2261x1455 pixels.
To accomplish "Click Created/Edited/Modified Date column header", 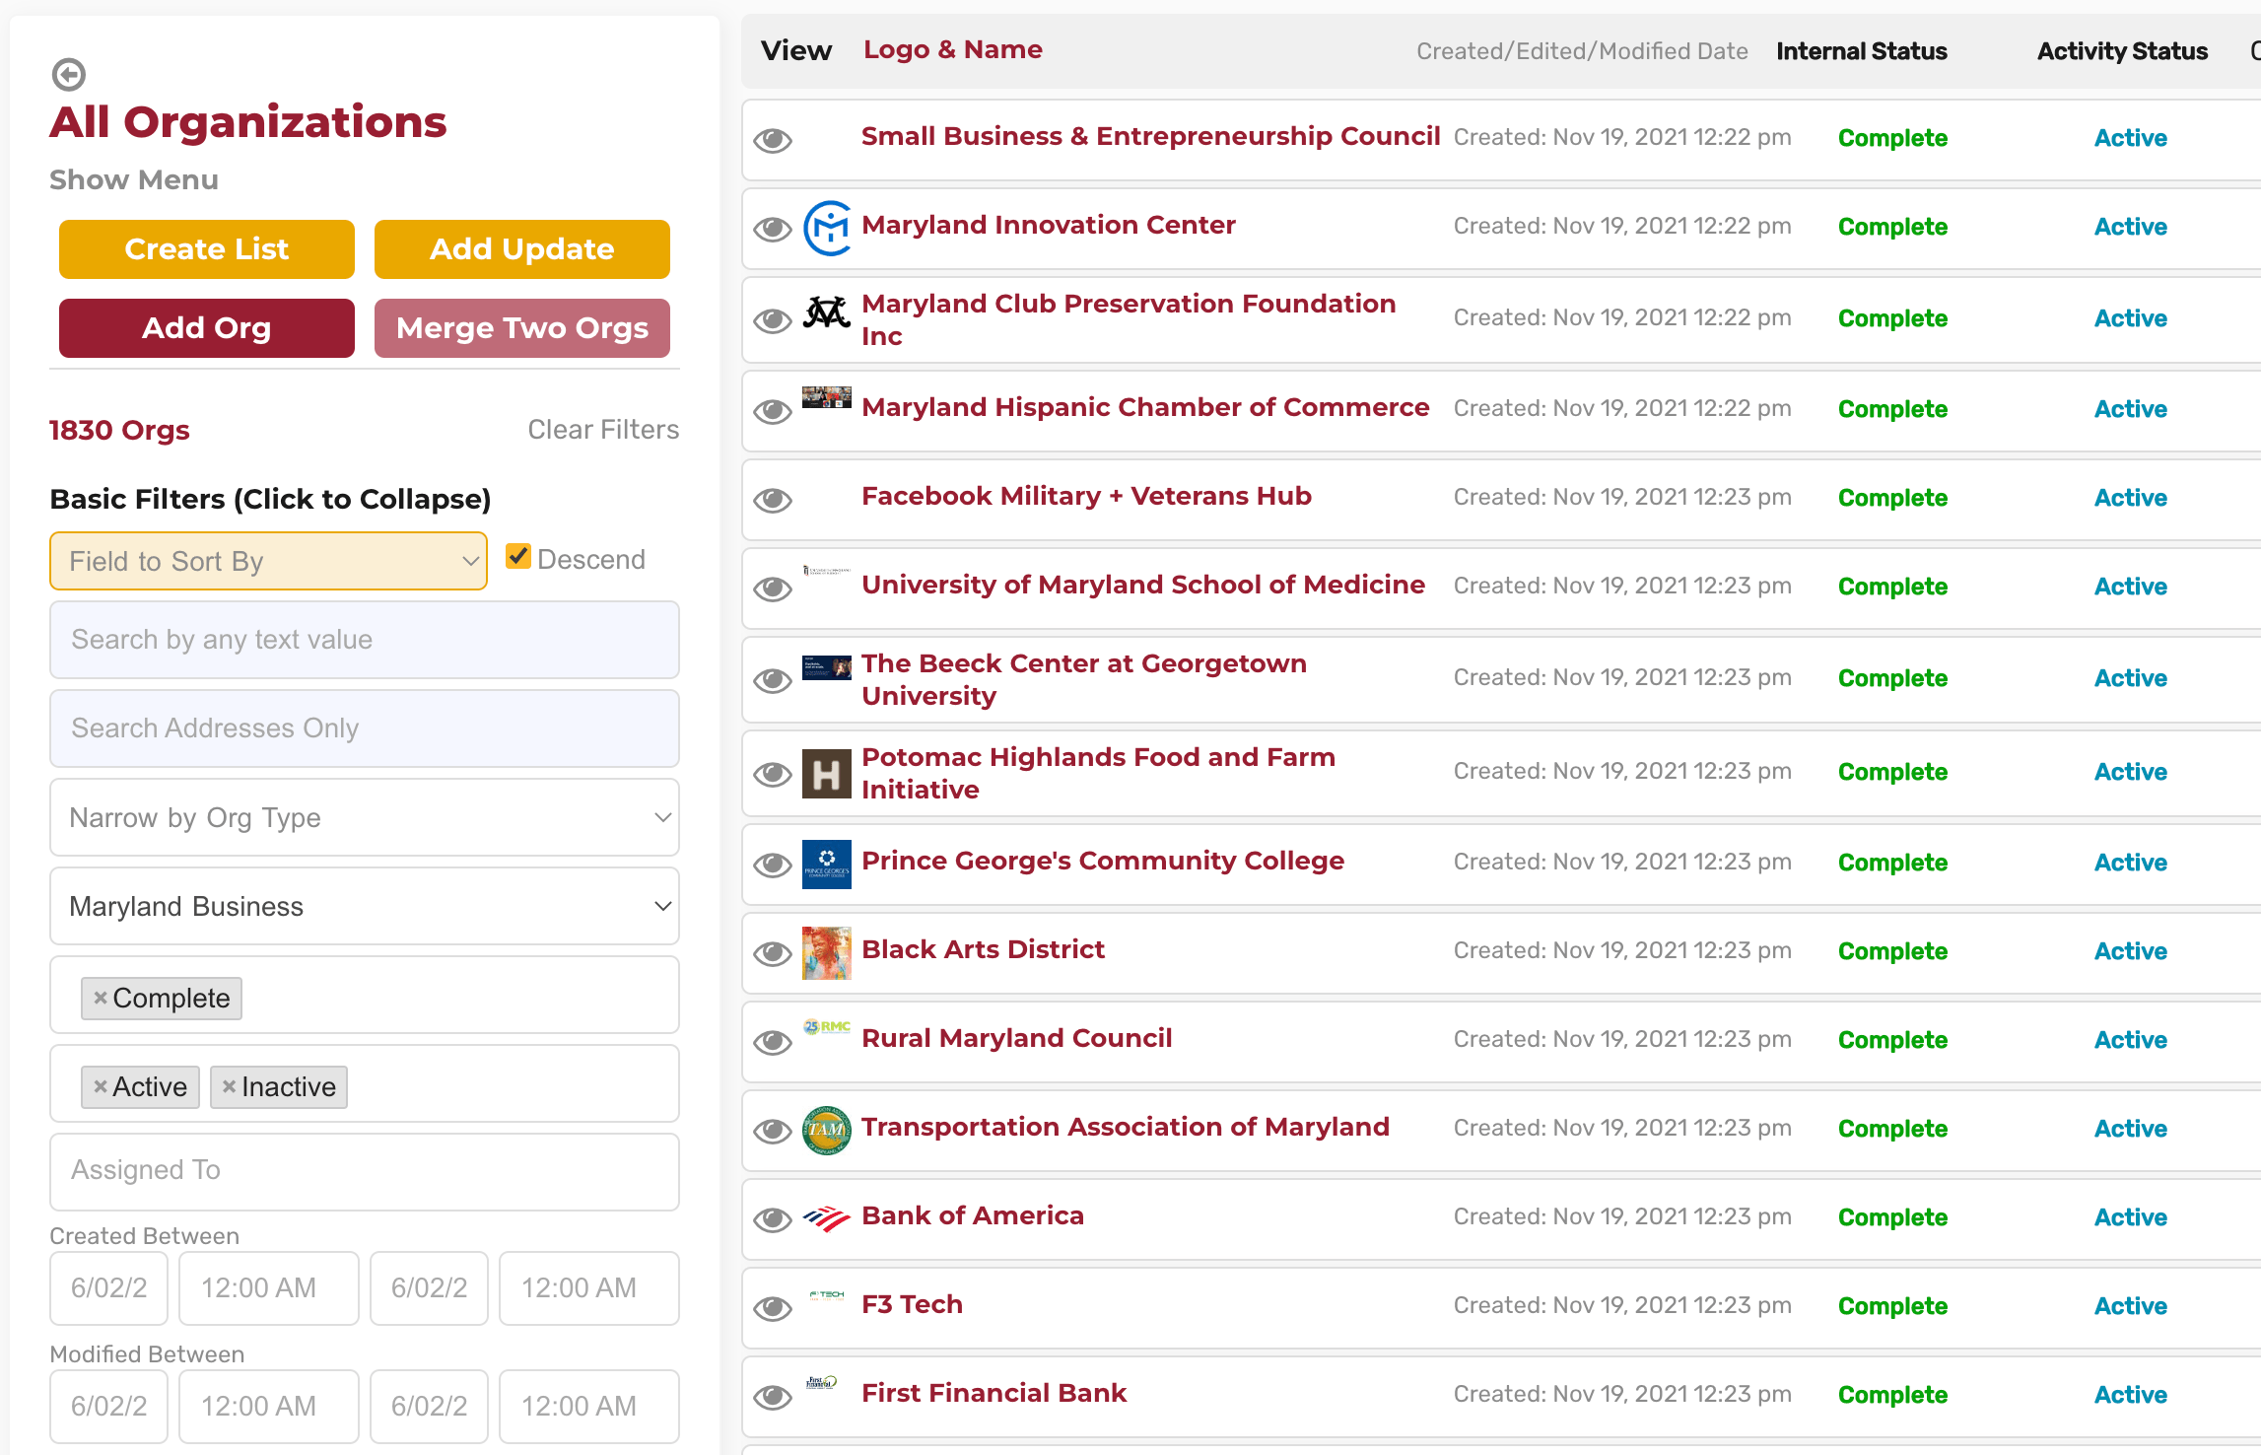I will point(1582,51).
